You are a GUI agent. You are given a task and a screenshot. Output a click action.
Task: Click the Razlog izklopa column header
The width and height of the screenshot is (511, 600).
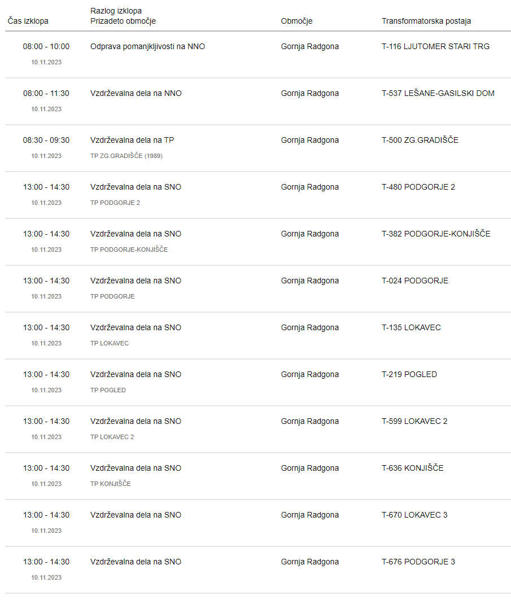coord(116,11)
